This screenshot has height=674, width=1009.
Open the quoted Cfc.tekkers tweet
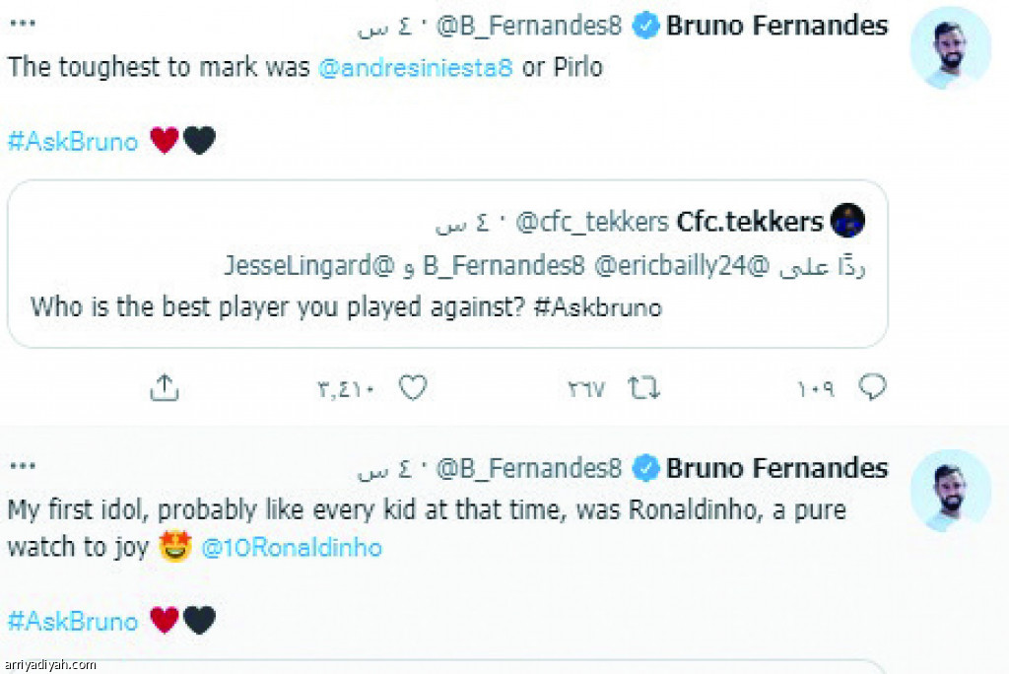[x=448, y=264]
